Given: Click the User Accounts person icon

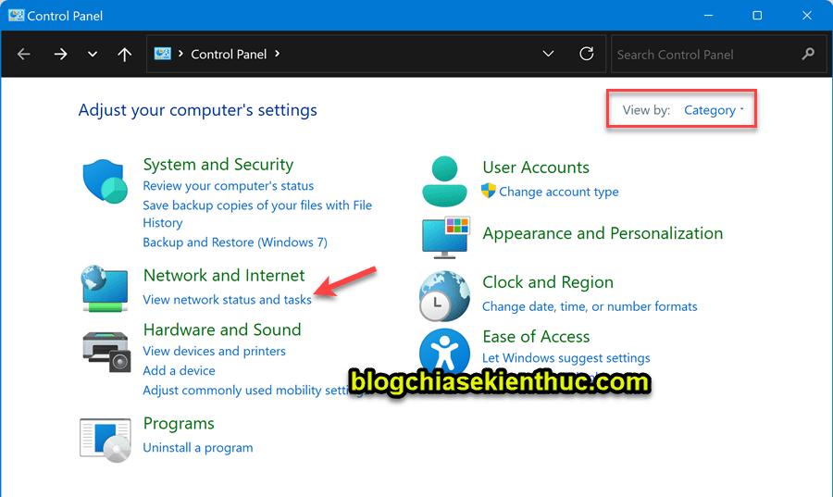Looking at the screenshot, I should click(444, 181).
